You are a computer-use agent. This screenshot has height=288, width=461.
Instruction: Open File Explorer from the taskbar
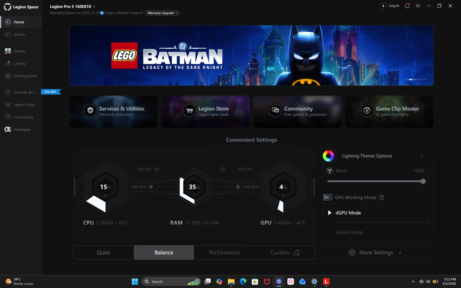231,281
